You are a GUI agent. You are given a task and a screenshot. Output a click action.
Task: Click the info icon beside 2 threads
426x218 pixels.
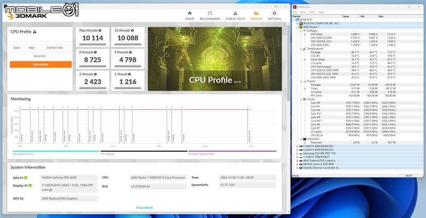coord(96,74)
